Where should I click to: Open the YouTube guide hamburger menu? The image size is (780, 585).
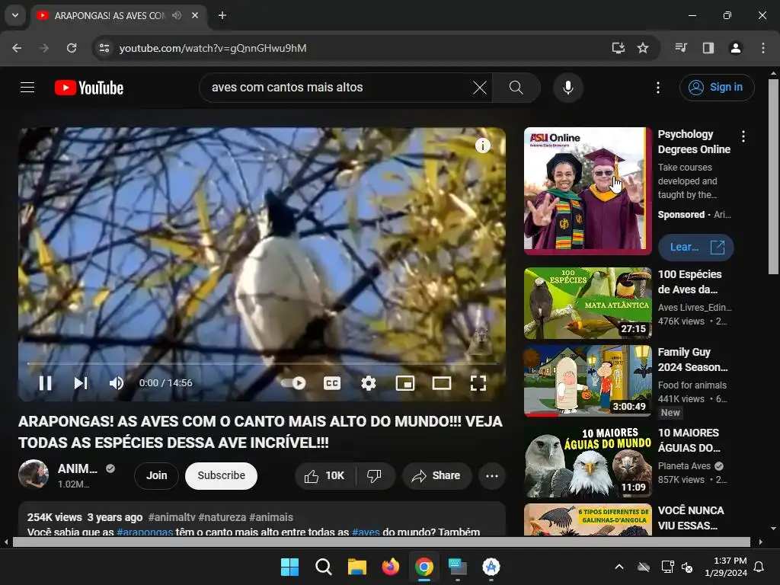(x=27, y=88)
